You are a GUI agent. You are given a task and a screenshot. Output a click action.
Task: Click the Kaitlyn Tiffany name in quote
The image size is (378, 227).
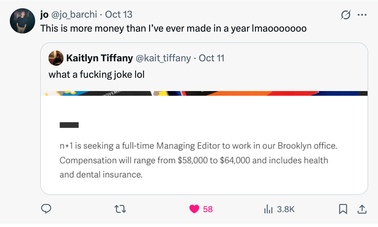click(x=99, y=58)
